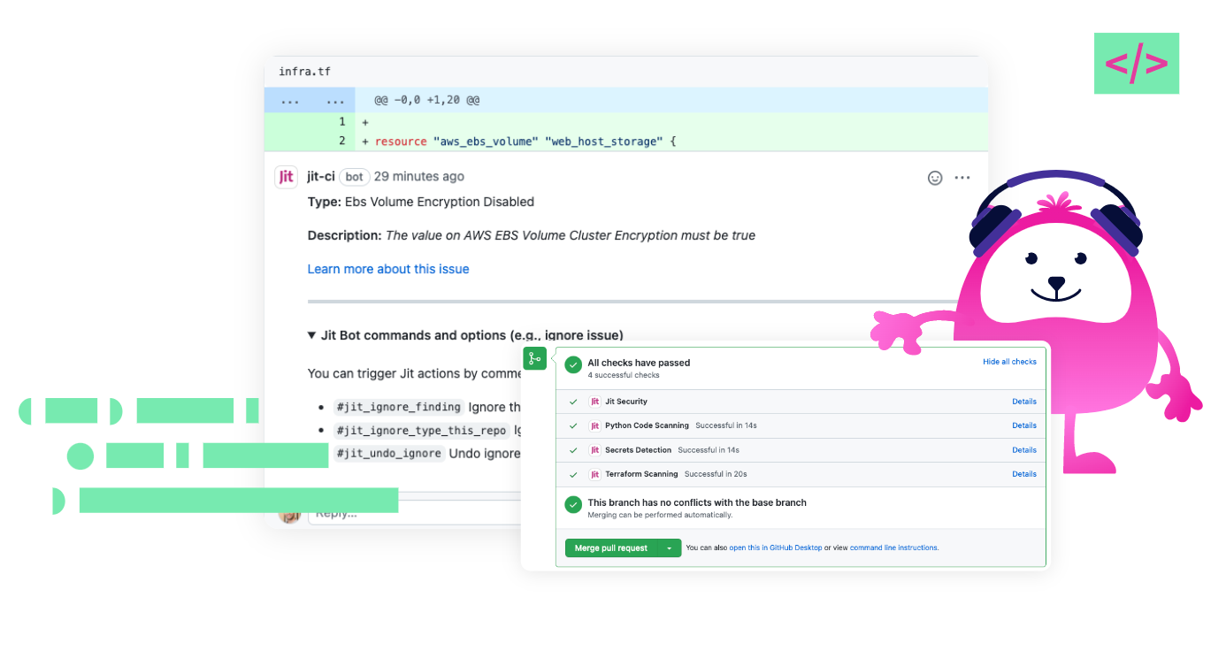Screen dimensions: 1226x651
Task: Click the no conflicts green check icon
Action: 573,504
